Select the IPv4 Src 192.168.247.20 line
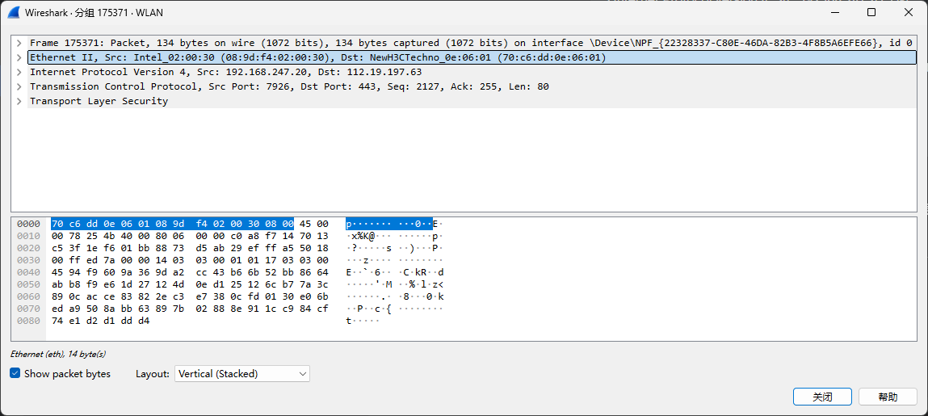The image size is (928, 416). coord(472,72)
